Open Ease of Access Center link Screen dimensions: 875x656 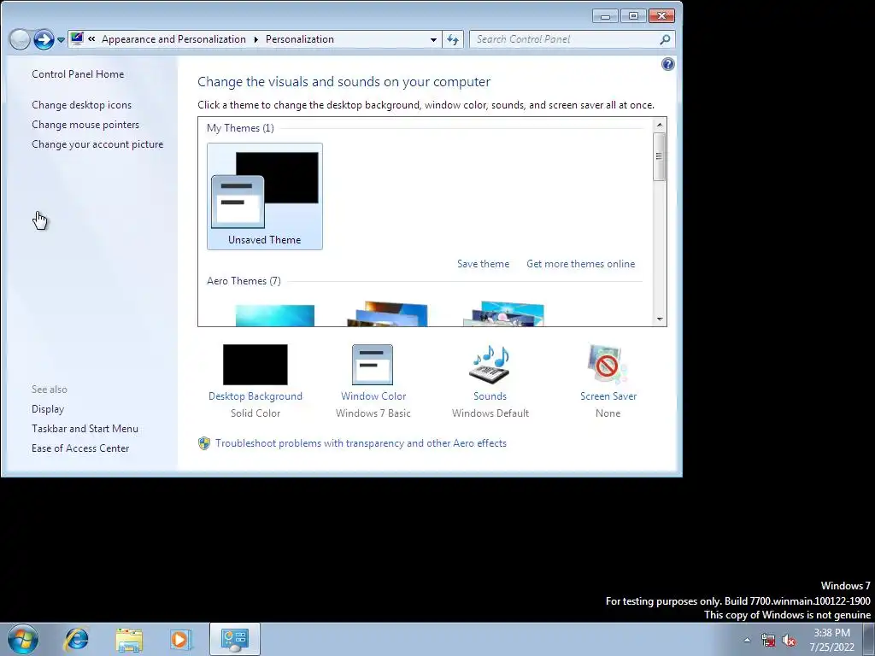tap(80, 448)
